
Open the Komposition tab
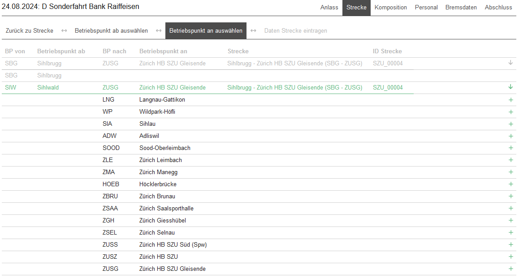[x=390, y=8]
